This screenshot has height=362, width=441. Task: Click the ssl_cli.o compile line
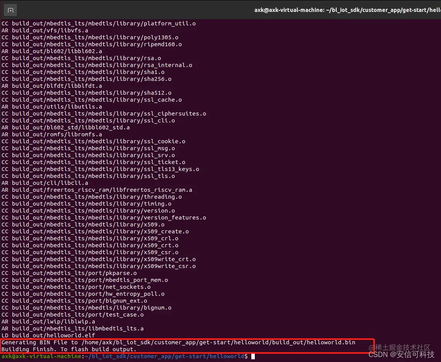pyautogui.click(x=88, y=121)
